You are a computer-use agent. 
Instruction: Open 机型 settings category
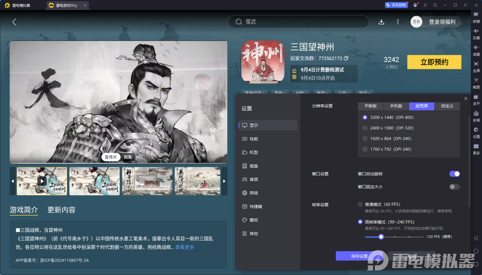pyautogui.click(x=268, y=152)
